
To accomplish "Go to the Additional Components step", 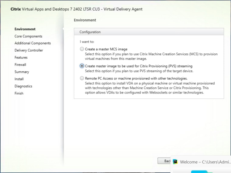I will 33,43.
